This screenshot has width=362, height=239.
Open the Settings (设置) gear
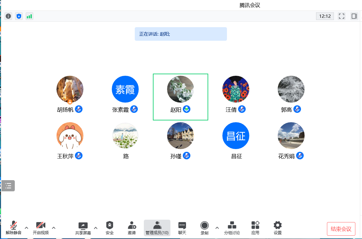(x=277, y=228)
